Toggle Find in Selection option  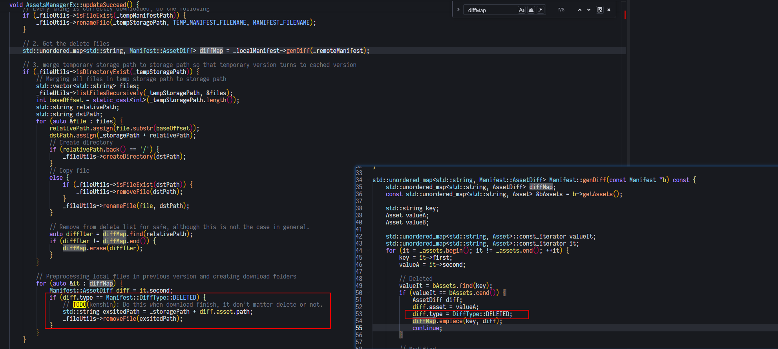pyautogui.click(x=600, y=10)
